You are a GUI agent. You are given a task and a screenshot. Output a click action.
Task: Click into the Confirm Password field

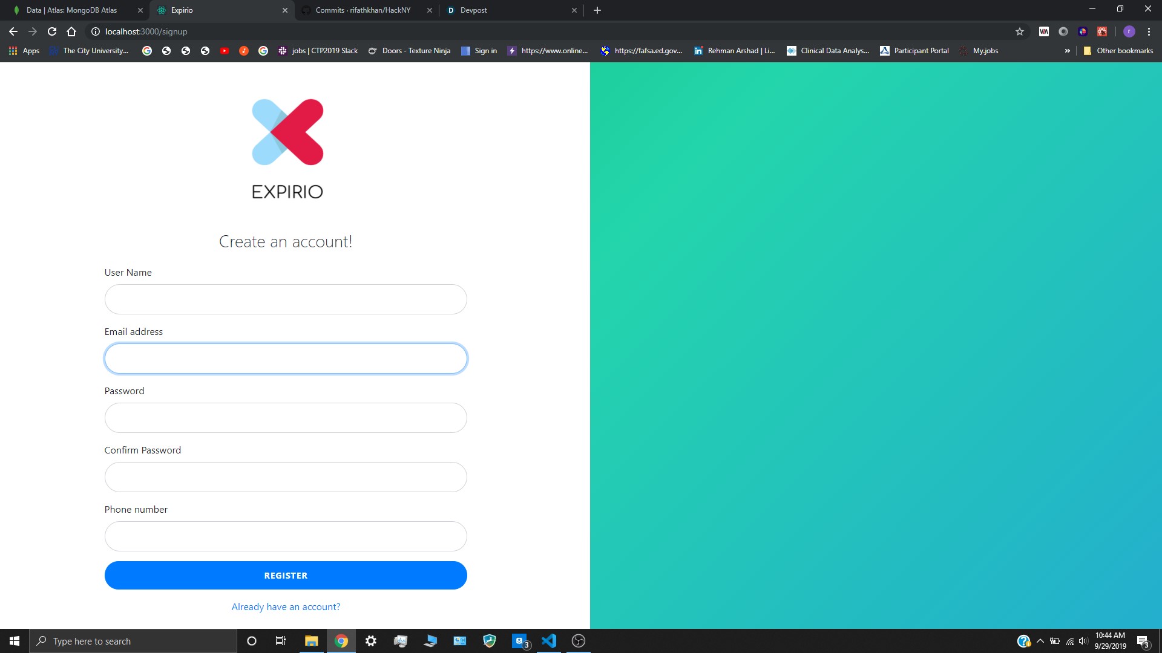286,477
